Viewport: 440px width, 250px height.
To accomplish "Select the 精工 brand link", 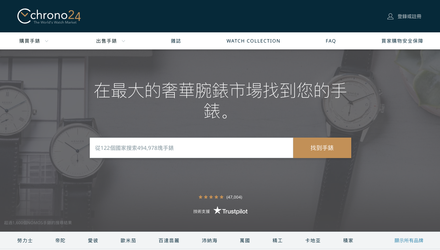I will (278, 240).
